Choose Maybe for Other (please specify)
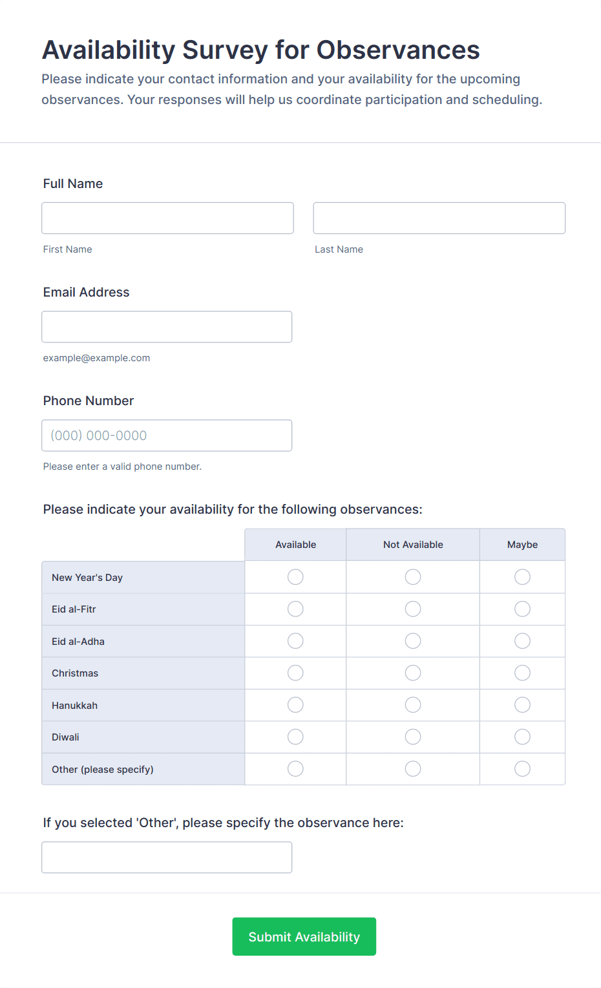Screen dimensions: 601x988 point(522,769)
